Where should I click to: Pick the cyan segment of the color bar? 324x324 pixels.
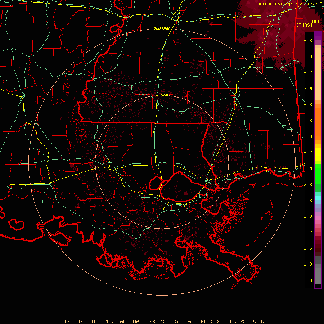pyautogui.click(x=318, y=198)
